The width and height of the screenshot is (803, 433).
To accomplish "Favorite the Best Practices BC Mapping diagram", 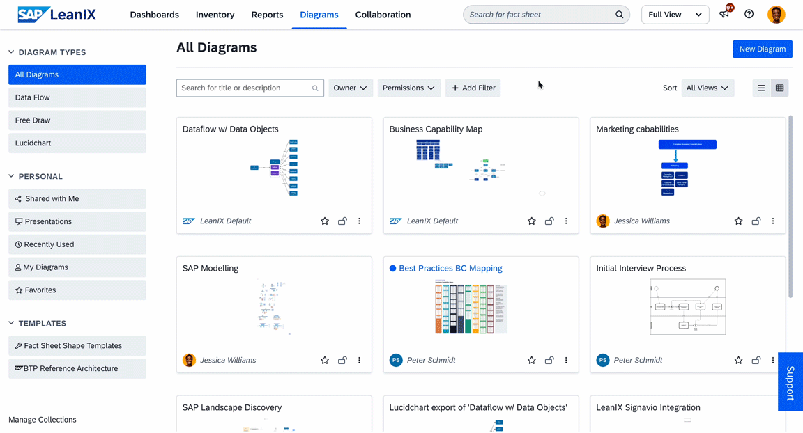I will tap(532, 360).
